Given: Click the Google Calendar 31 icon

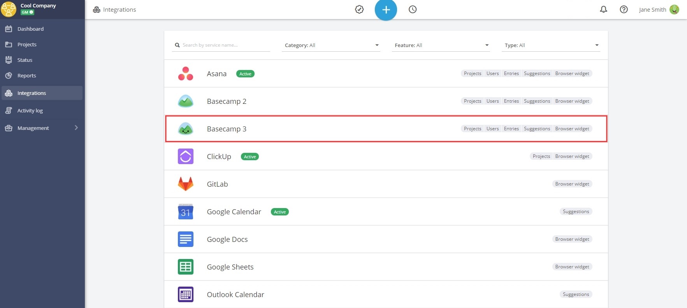Looking at the screenshot, I should pos(186,212).
